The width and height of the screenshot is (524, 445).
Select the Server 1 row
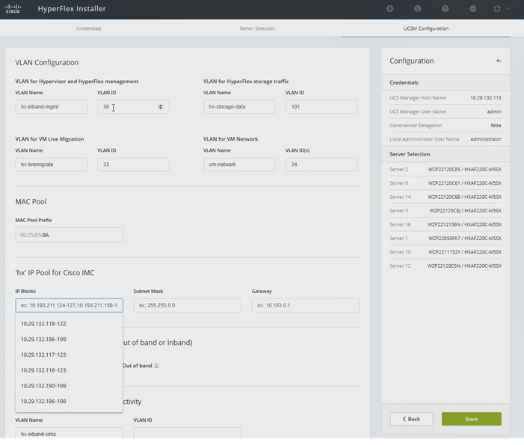point(446,239)
